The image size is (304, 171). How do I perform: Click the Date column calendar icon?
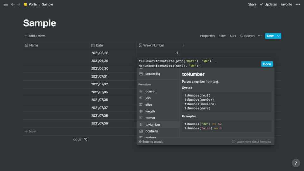coord(93,45)
